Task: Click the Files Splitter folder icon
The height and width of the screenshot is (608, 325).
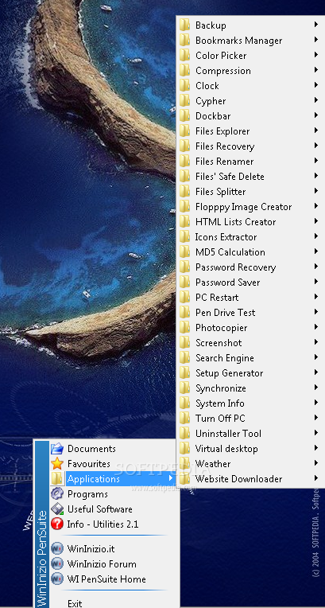Action: click(185, 192)
